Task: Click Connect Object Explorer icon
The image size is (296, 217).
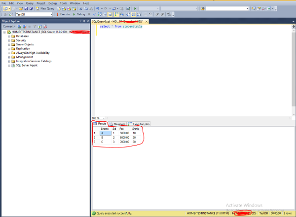Action: [x=19, y=27]
